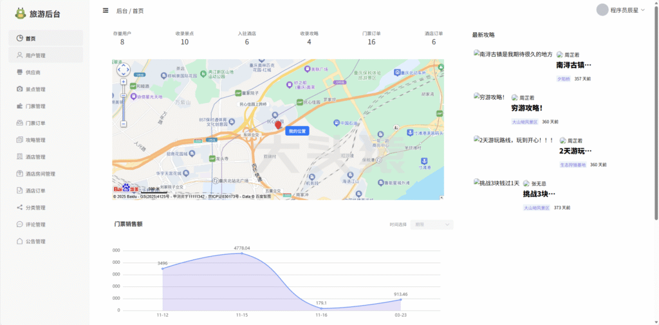Click the 913.46 data point for 03-23
This screenshot has height=325, width=659.
pyautogui.click(x=400, y=299)
